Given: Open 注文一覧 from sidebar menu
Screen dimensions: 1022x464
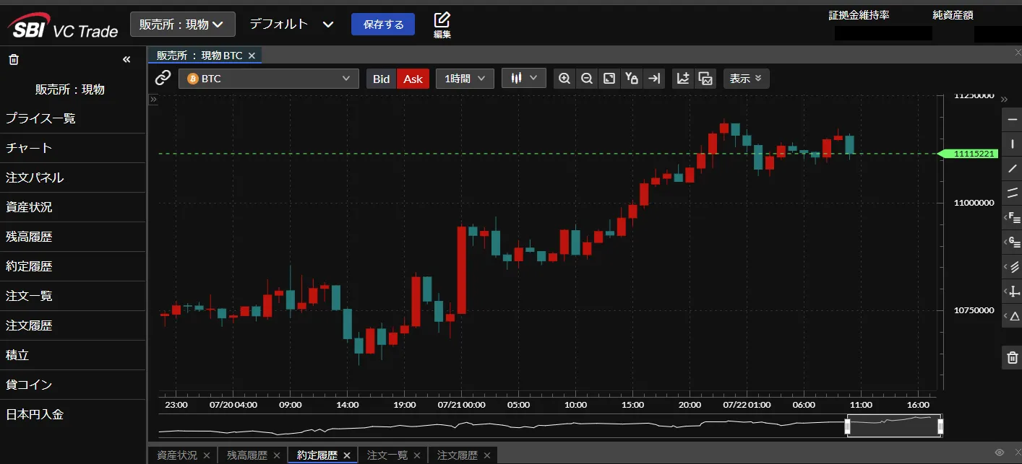Looking at the screenshot, I should (x=72, y=296).
